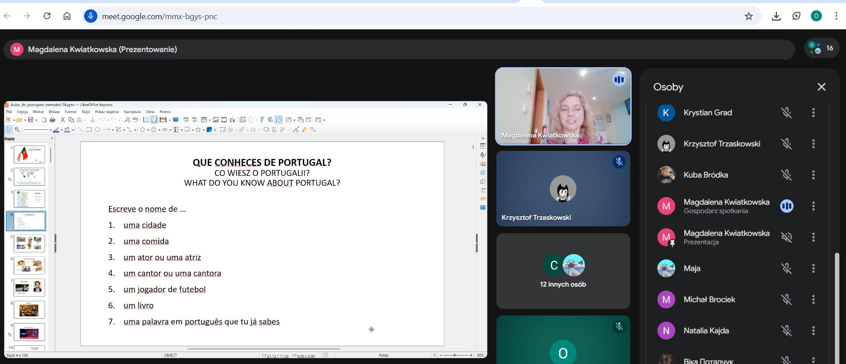Open the Slajd menu in Impress

(x=85, y=112)
